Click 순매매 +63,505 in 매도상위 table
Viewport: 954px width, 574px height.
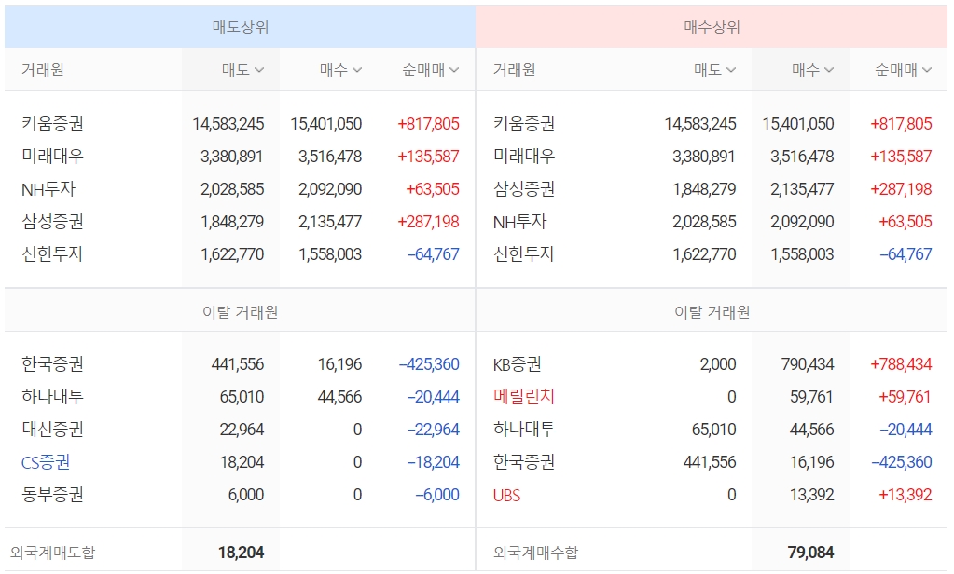pyautogui.click(x=433, y=189)
